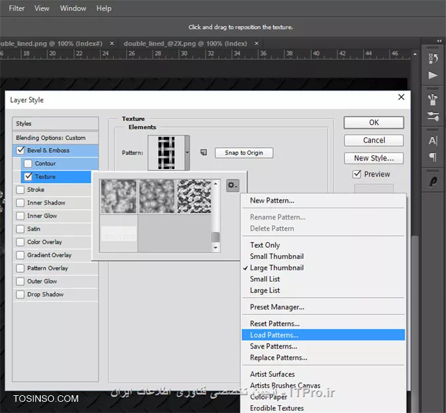The height and width of the screenshot is (413, 446).
Task: Select Large List view option
Action: (x=323, y=291)
